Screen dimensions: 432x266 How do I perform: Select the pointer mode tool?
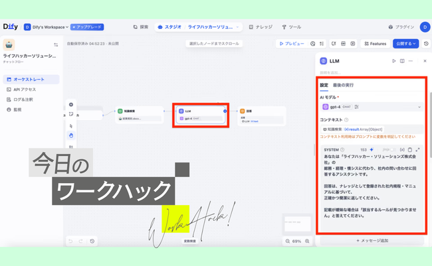tap(71, 125)
